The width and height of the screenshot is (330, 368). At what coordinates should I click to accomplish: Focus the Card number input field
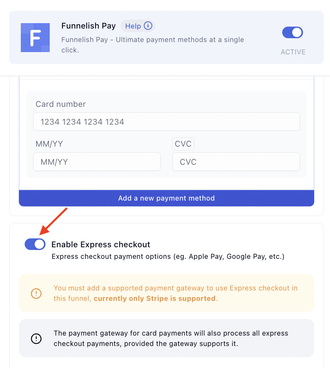click(166, 122)
